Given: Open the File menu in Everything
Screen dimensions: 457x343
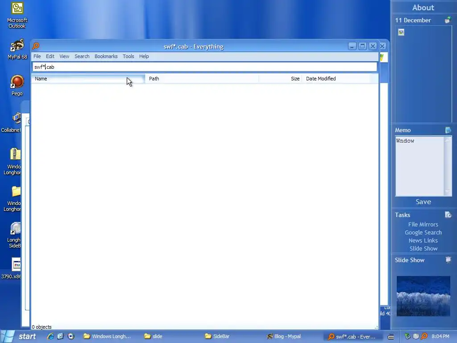Looking at the screenshot, I should point(37,56).
